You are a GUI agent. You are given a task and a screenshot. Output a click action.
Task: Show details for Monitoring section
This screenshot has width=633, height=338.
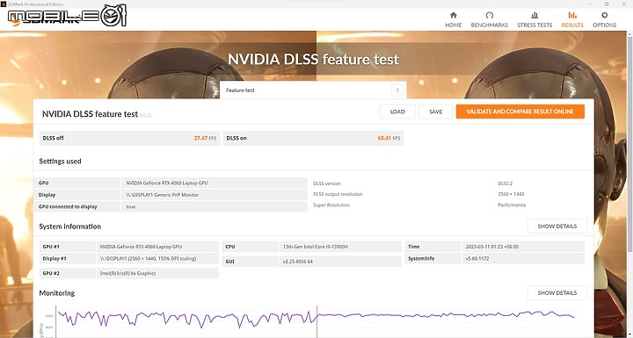557,293
